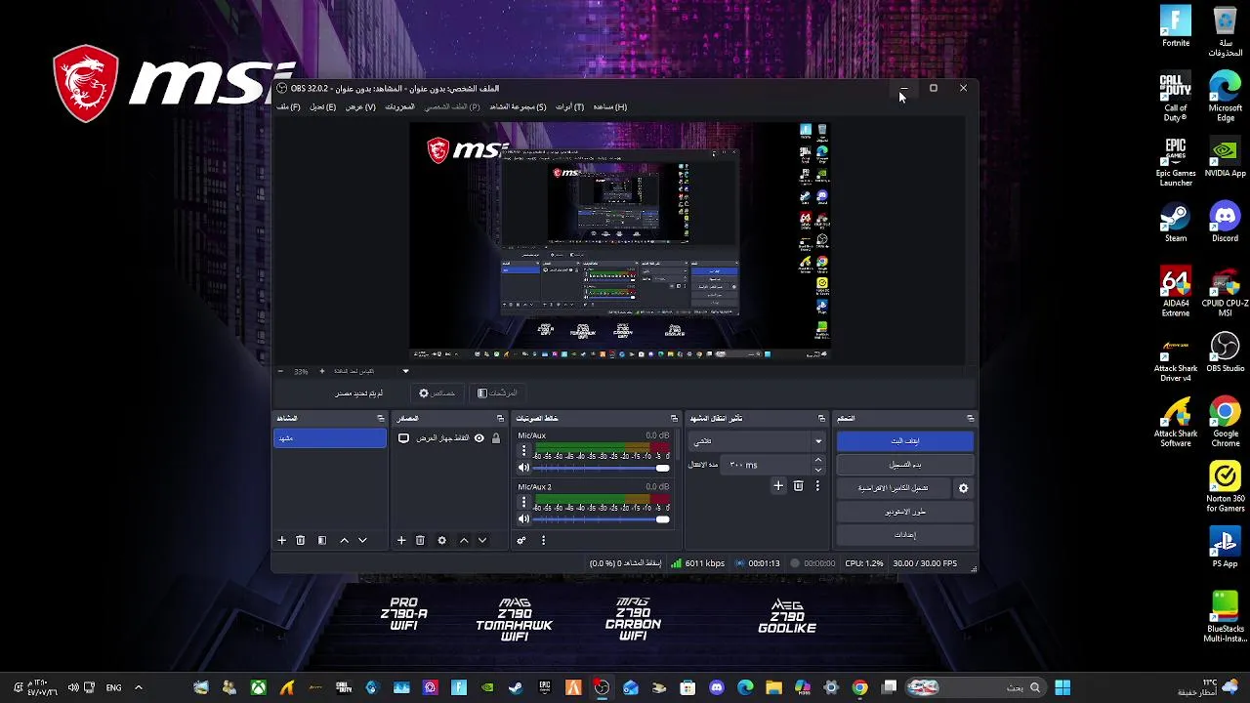Zoom out preview with minus icon

[280, 371]
